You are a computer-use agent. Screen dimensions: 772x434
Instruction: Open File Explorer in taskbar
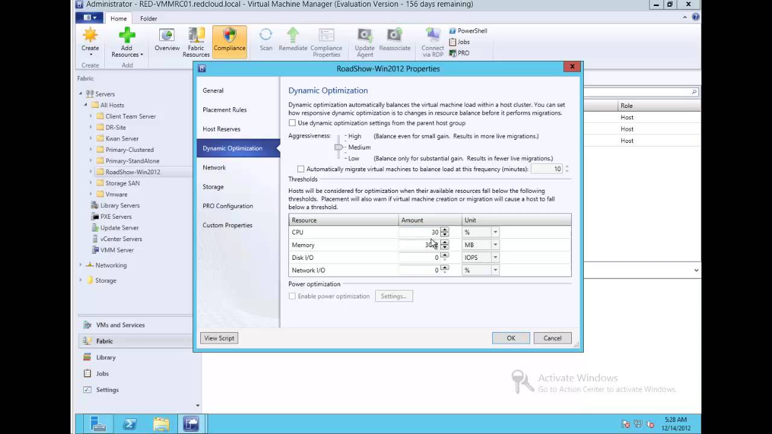[161, 424]
